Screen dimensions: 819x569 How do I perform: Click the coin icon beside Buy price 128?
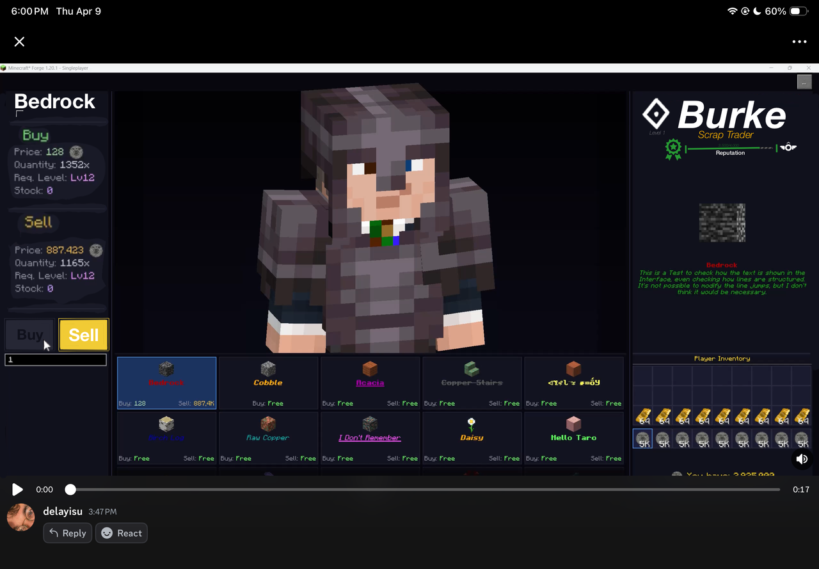[76, 152]
